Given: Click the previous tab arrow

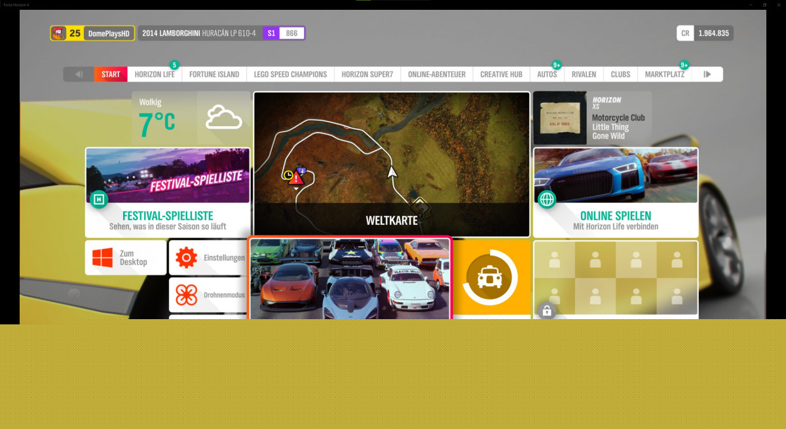Looking at the screenshot, I should click(79, 75).
